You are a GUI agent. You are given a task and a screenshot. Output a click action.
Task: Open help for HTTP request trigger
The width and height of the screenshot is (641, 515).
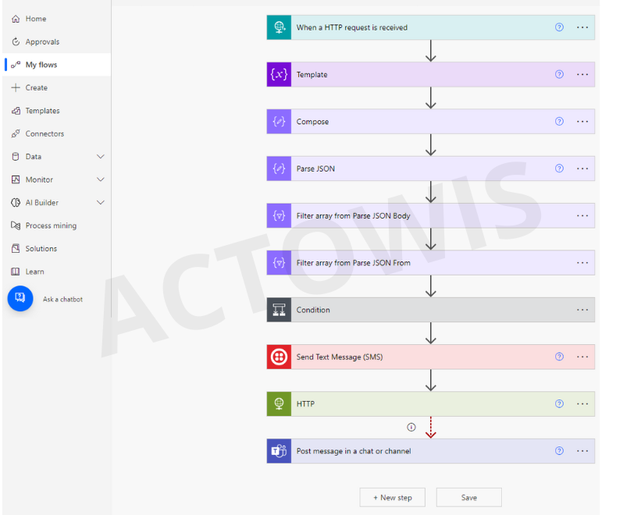tap(559, 27)
